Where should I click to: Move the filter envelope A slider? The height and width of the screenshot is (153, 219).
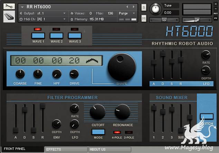[x=16, y=130]
